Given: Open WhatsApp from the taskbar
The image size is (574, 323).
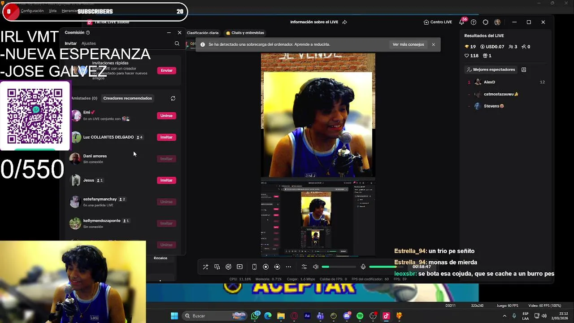Looking at the screenshot, I should (255, 316).
